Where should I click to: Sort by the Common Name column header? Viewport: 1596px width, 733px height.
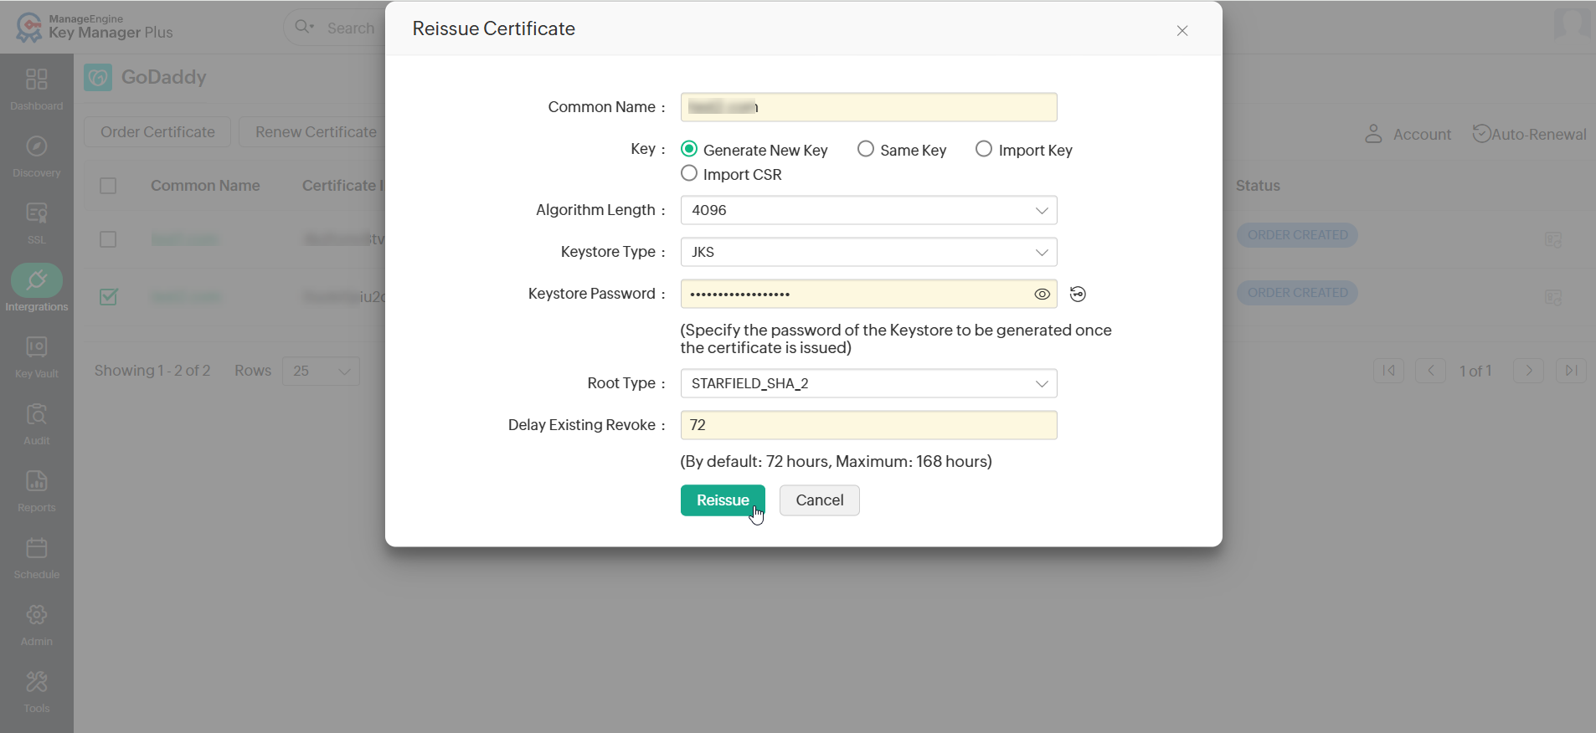[x=205, y=186]
